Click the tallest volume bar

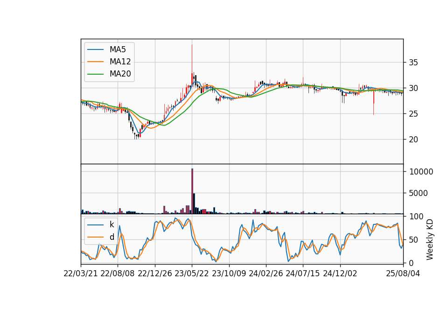[x=192, y=191]
